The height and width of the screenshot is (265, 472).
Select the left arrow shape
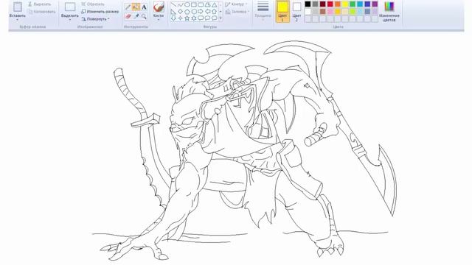point(208,12)
